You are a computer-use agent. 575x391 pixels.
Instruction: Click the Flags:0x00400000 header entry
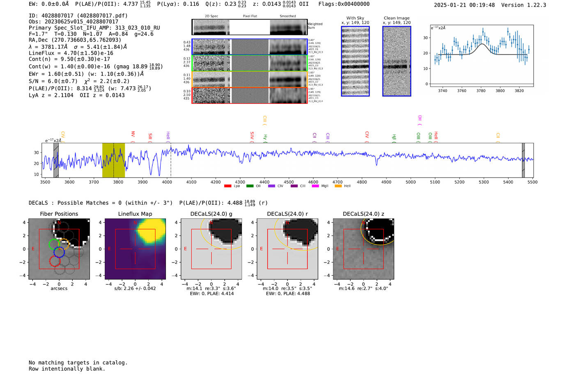coord(344,4)
